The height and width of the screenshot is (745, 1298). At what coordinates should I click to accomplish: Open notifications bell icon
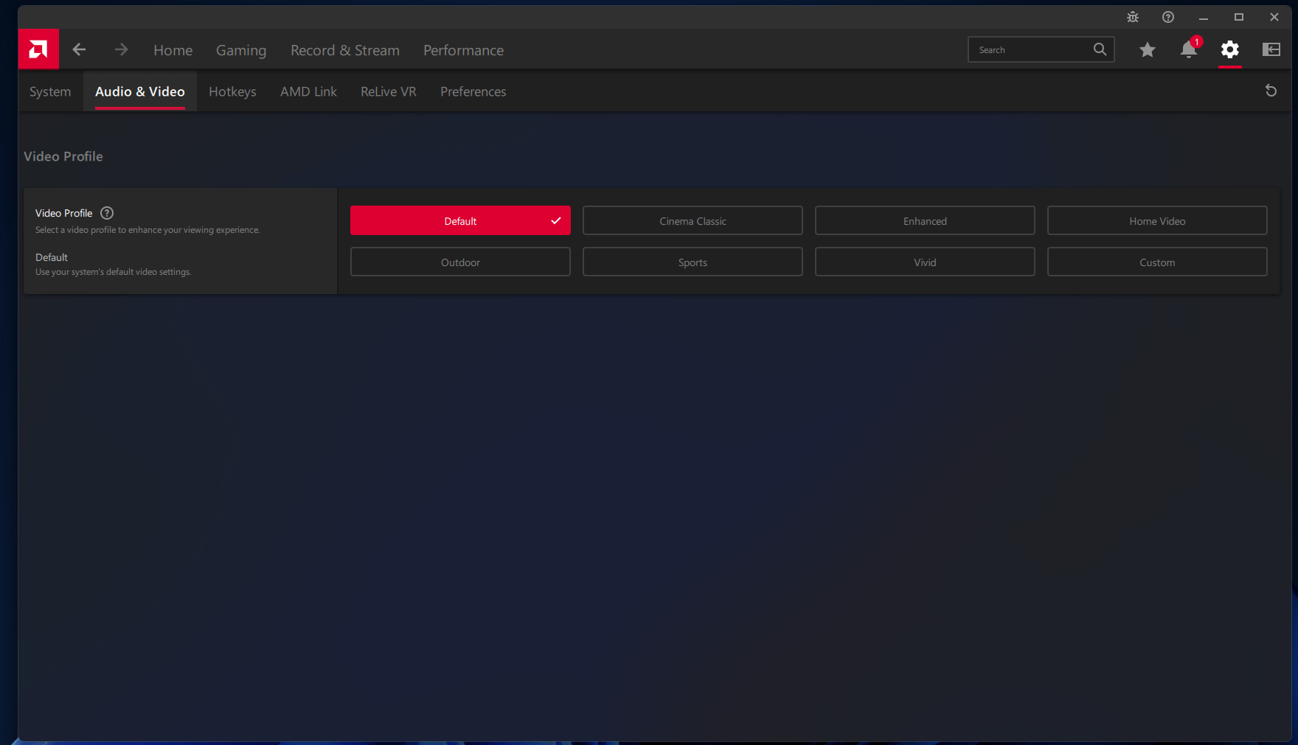coord(1189,49)
